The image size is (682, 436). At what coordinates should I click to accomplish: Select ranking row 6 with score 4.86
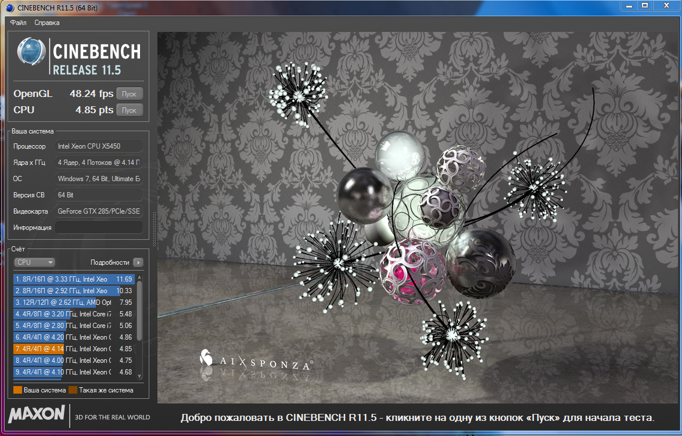pos(74,337)
